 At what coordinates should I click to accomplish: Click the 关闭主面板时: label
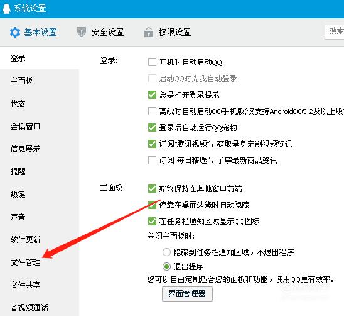coord(171,236)
